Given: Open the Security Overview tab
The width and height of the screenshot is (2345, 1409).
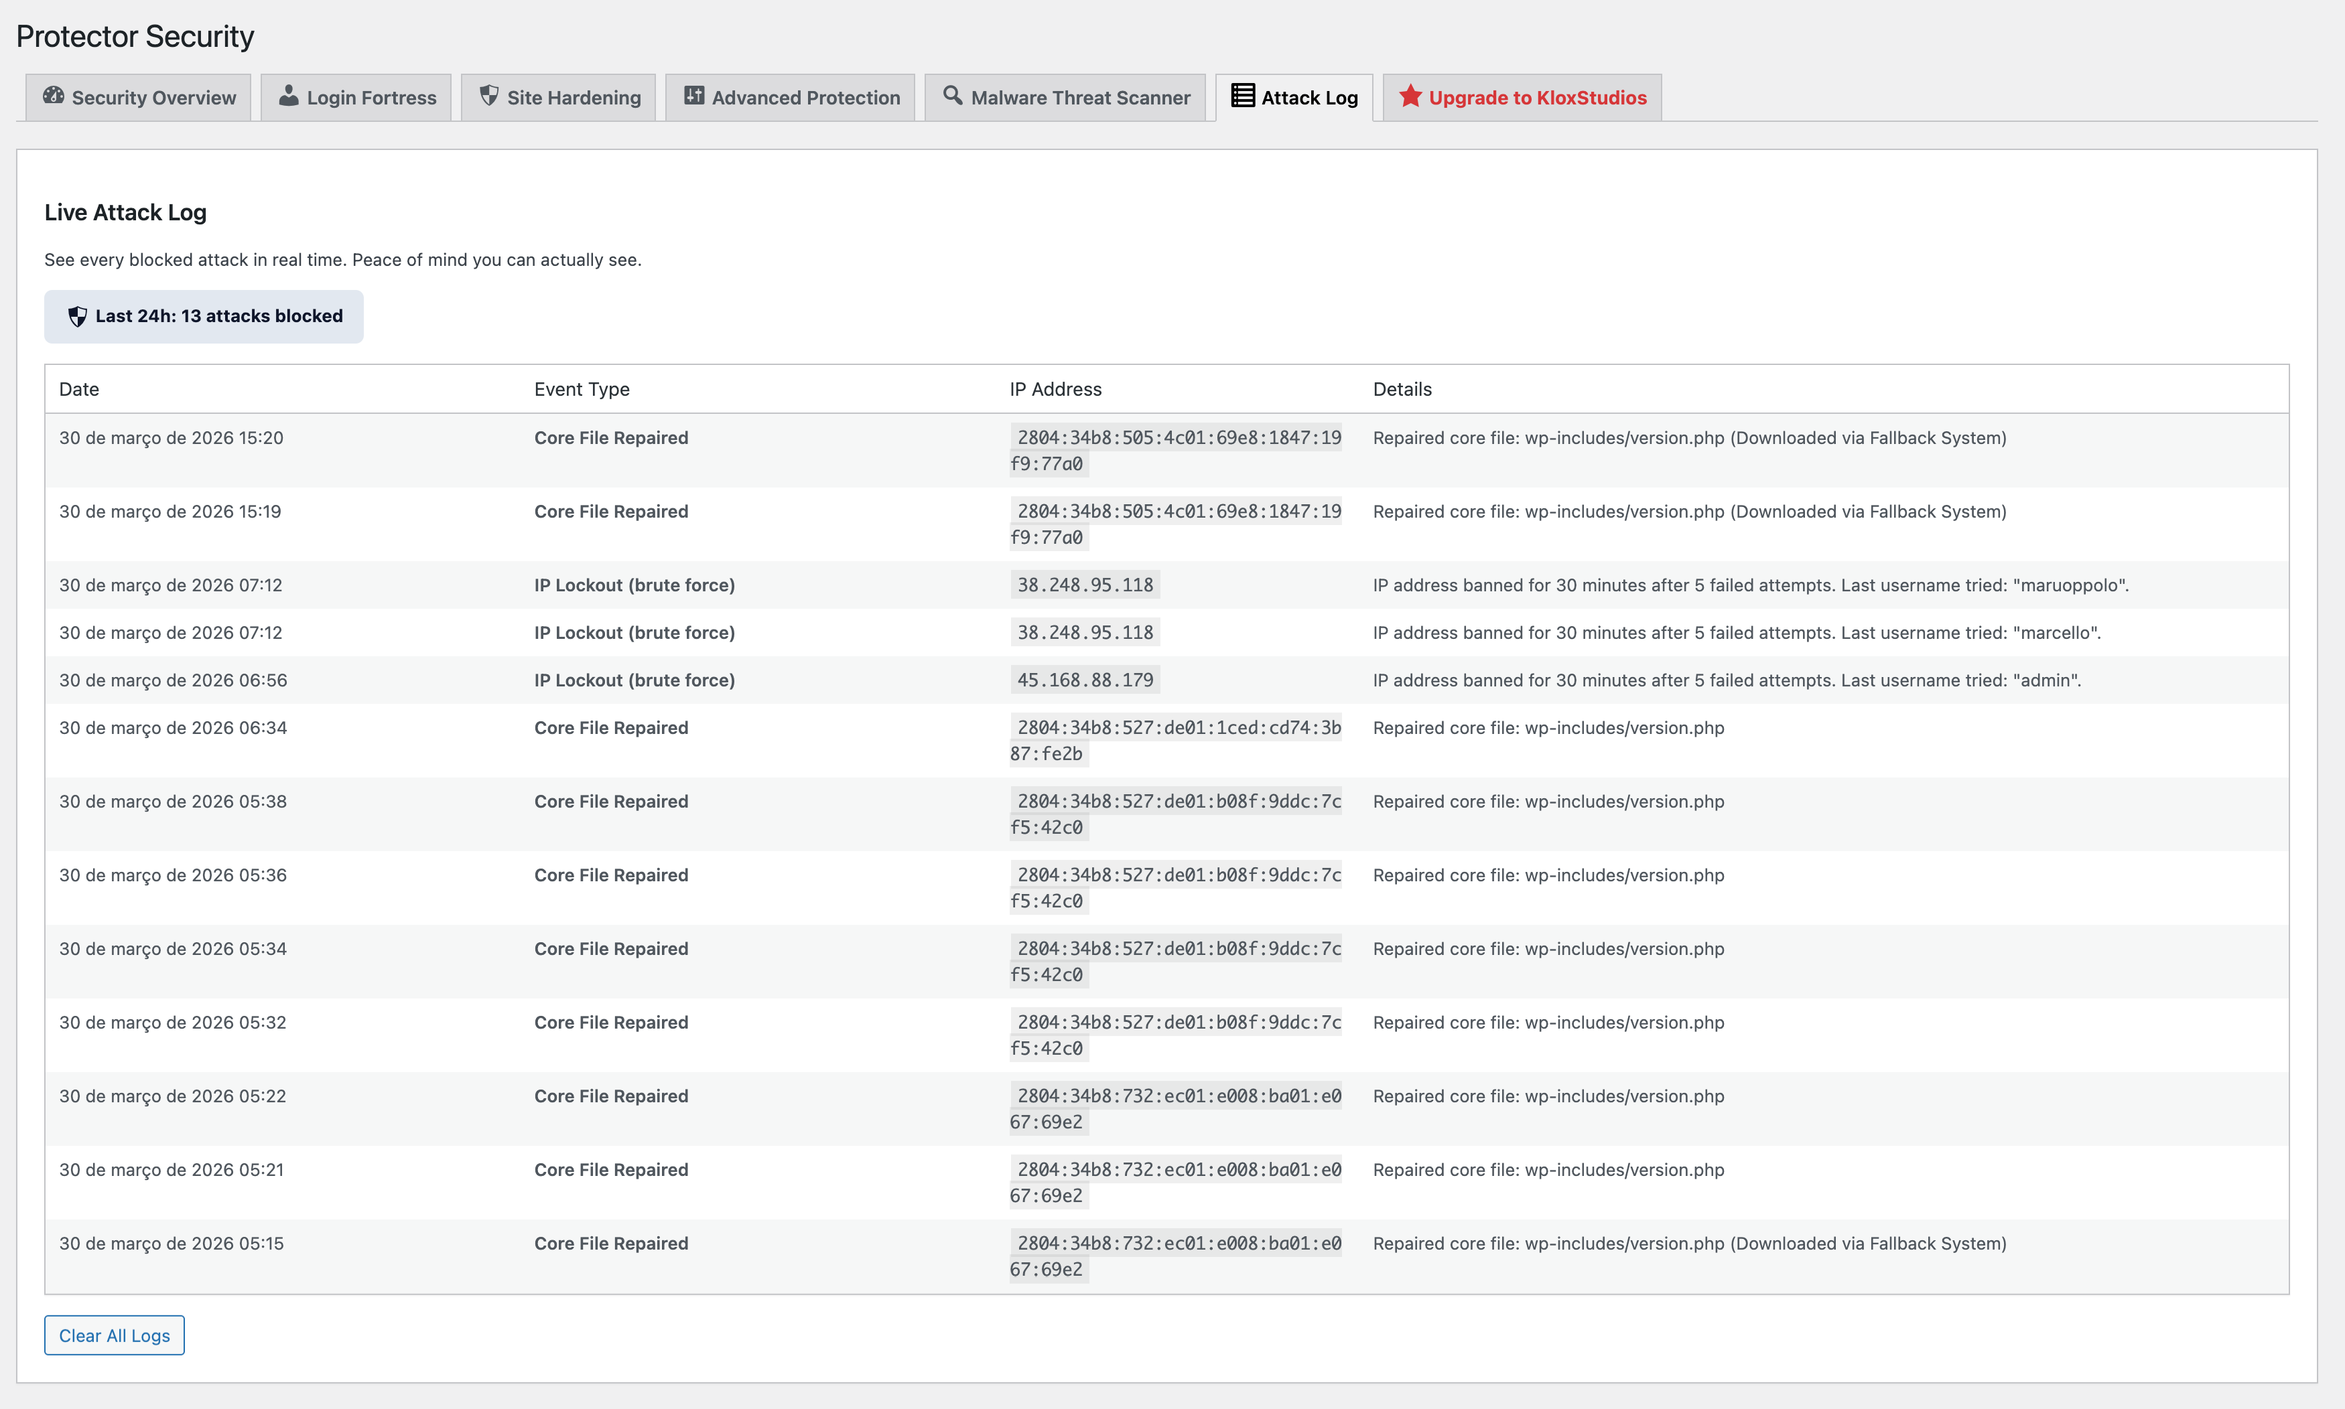Looking at the screenshot, I should [x=138, y=98].
